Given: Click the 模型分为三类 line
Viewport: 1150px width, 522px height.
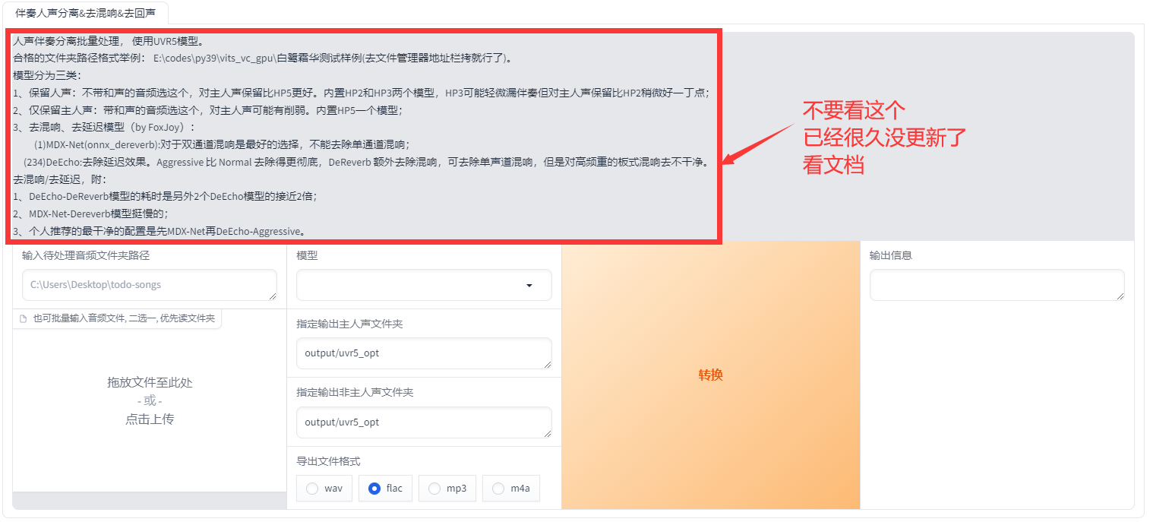Looking at the screenshot, I should pyautogui.click(x=47, y=75).
